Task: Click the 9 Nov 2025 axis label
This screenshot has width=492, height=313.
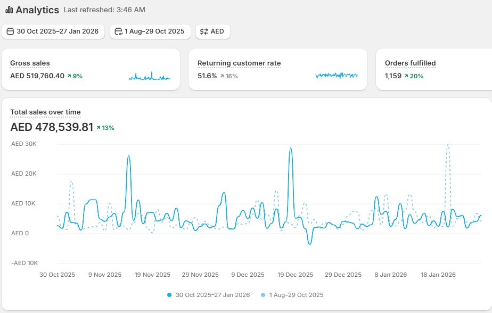Action: tap(105, 275)
